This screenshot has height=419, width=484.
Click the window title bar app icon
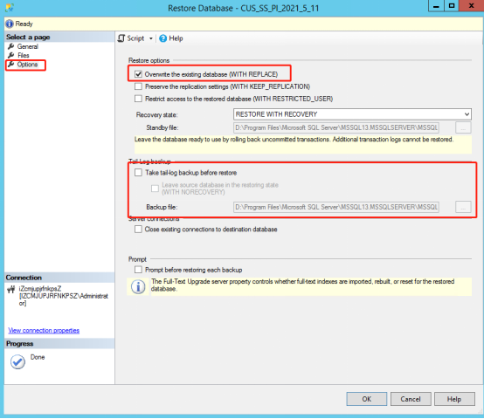point(10,8)
